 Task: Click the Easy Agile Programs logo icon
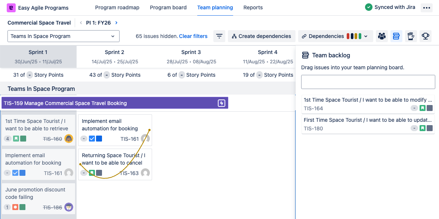11,7
